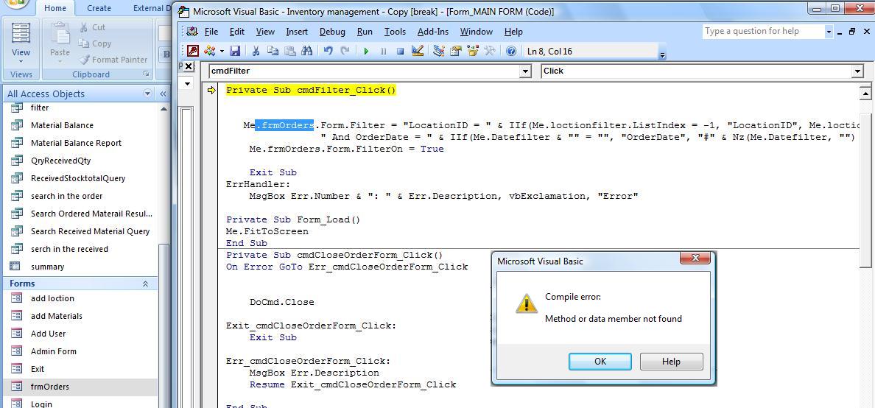The width and height of the screenshot is (875, 408).
Task: Save the project with the floppy disk icon
Action: pos(235,52)
